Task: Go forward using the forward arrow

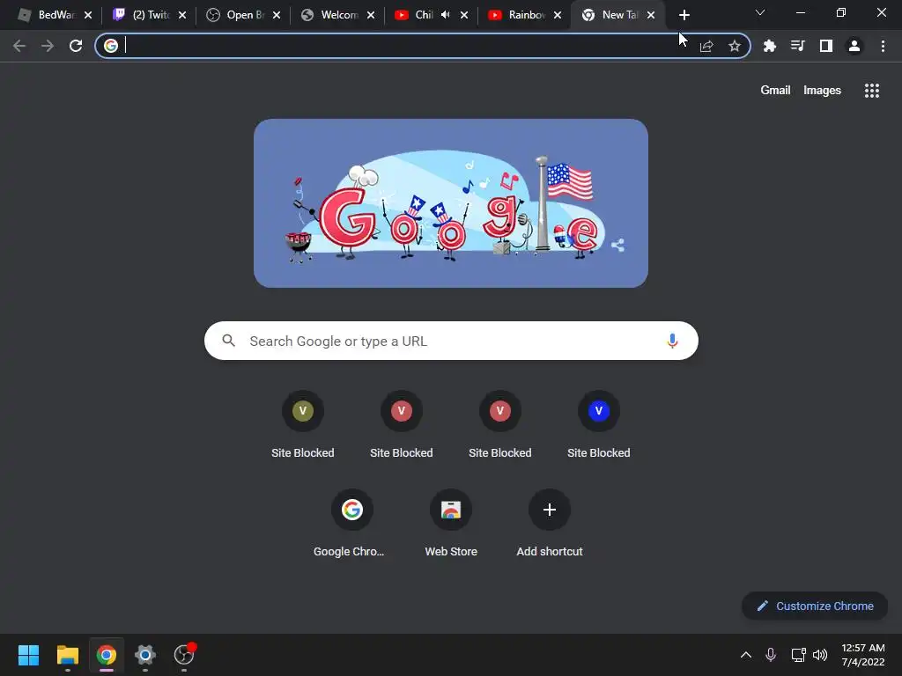Action: 48,46
